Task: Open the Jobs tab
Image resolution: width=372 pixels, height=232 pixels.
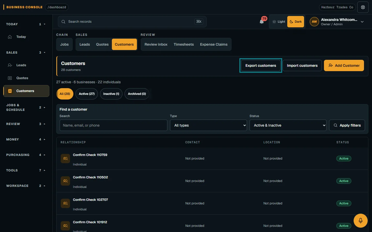Action: click(64, 44)
